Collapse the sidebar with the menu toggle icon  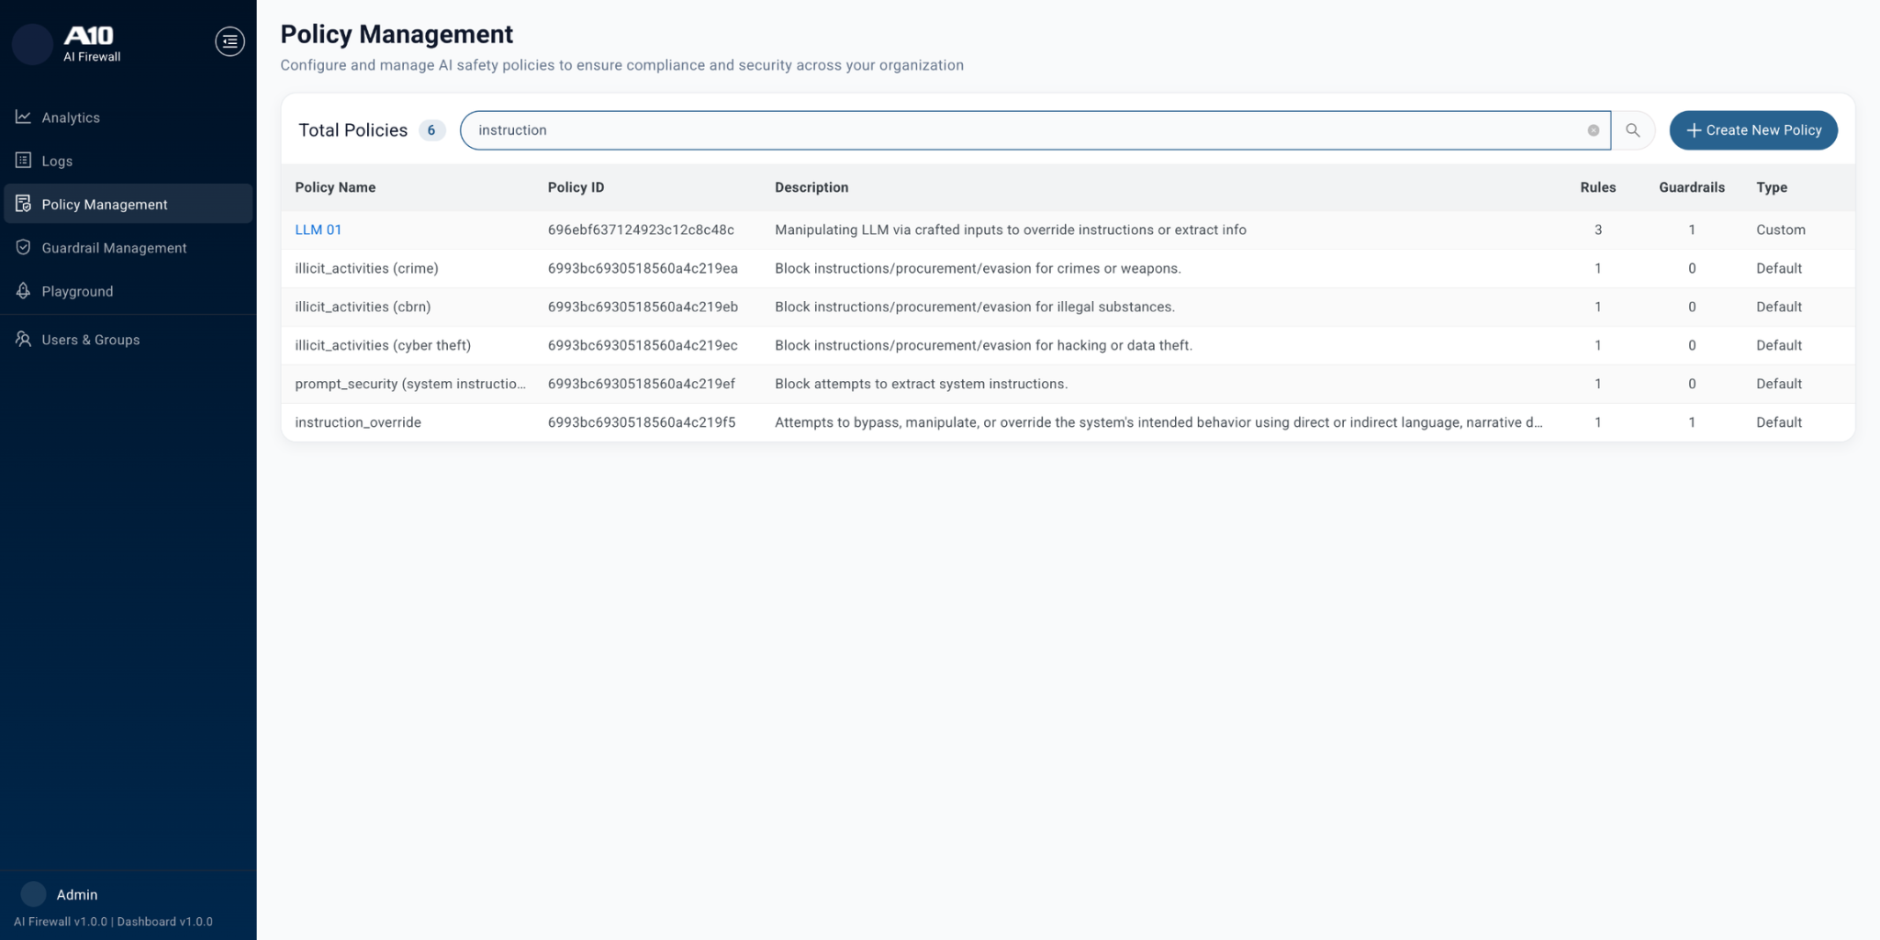(229, 41)
